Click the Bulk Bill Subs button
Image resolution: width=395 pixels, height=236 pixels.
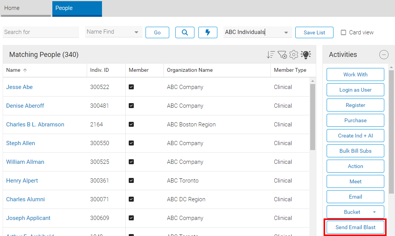(355, 151)
